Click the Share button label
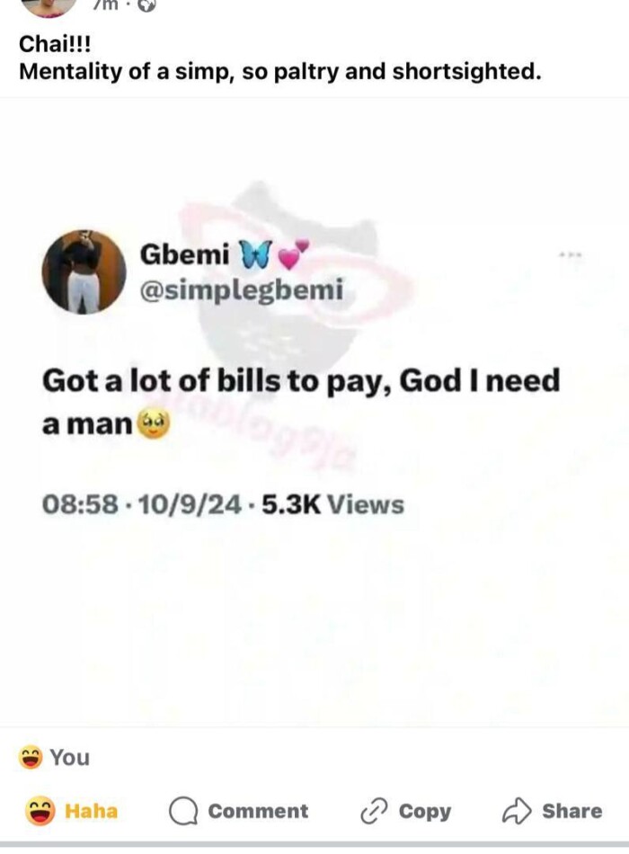This screenshot has width=629, height=854. point(571,811)
